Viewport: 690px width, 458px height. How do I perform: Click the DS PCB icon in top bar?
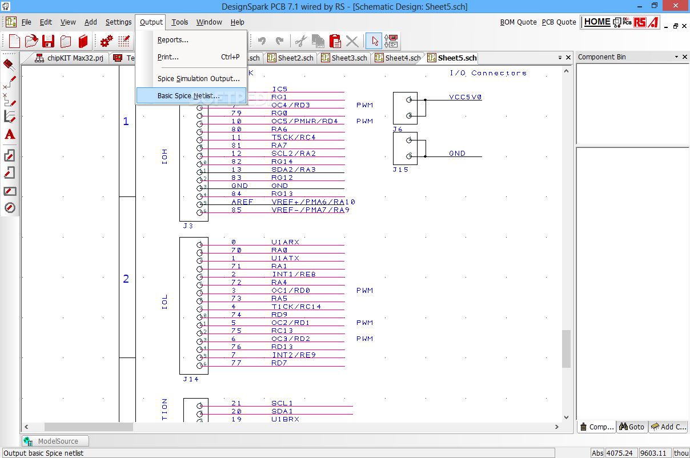click(x=622, y=22)
